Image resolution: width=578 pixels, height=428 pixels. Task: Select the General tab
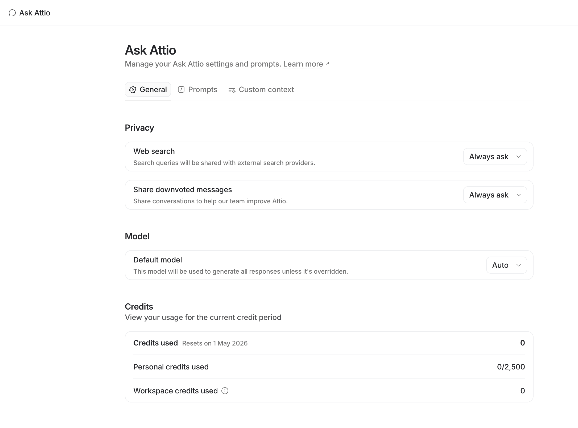tap(148, 89)
